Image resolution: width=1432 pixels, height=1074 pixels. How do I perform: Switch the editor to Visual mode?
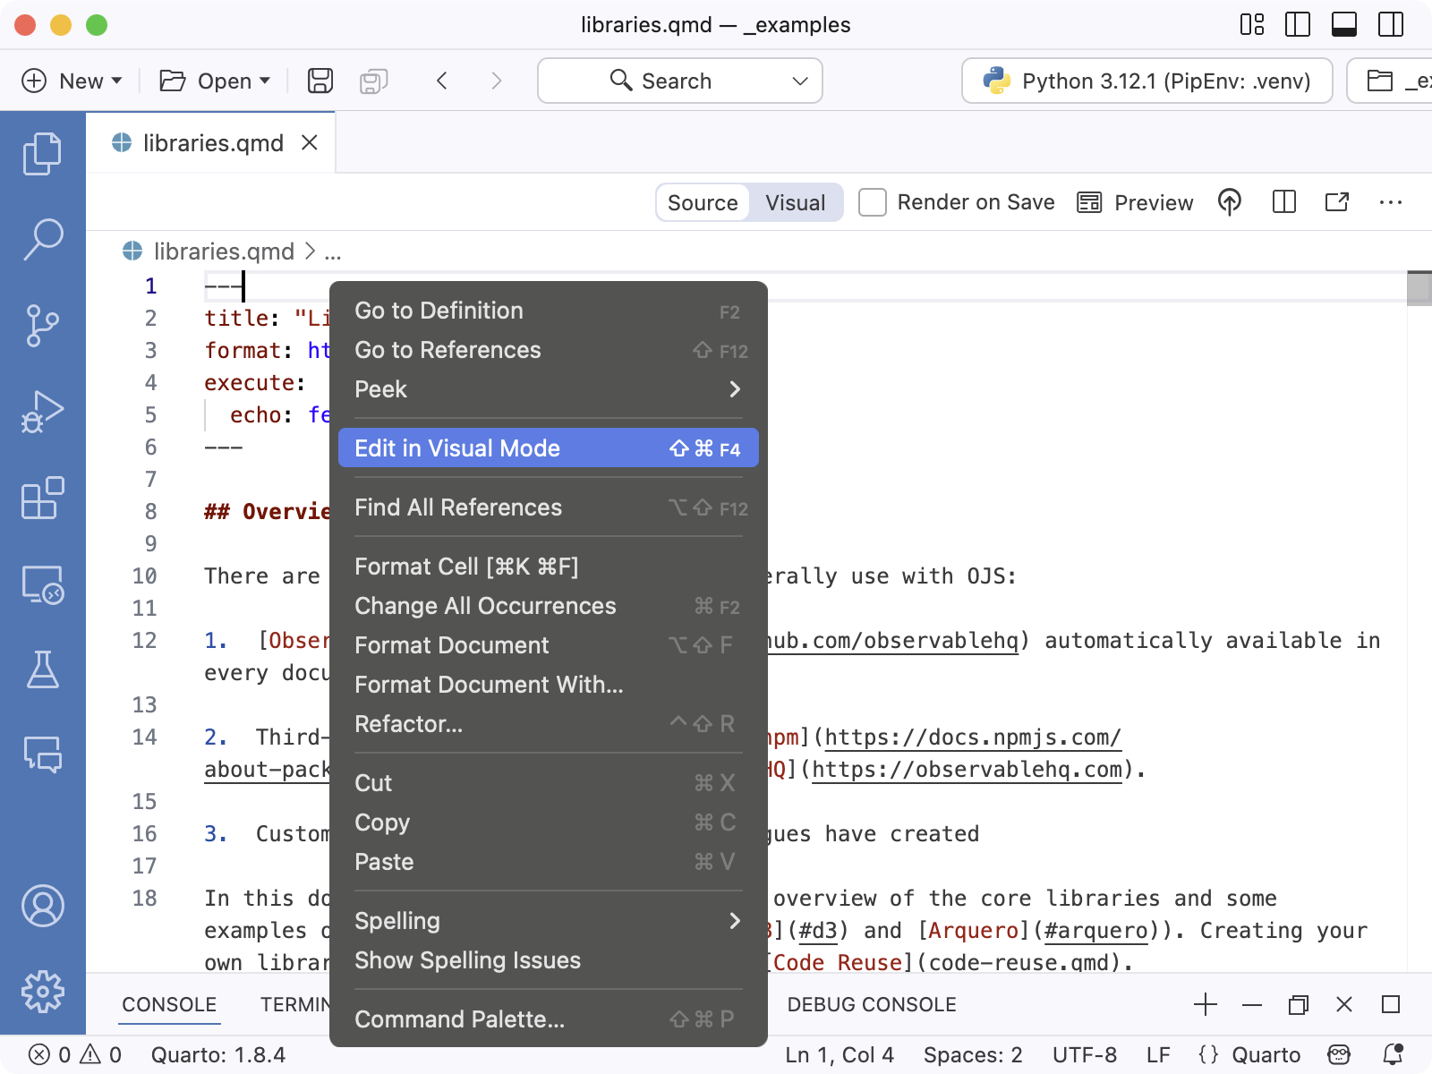pos(795,202)
